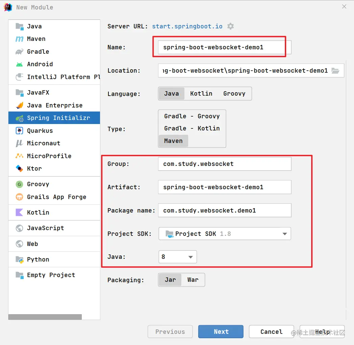The width and height of the screenshot is (354, 345).
Task: Select Java Enterprise in the list
Action: pos(54,105)
